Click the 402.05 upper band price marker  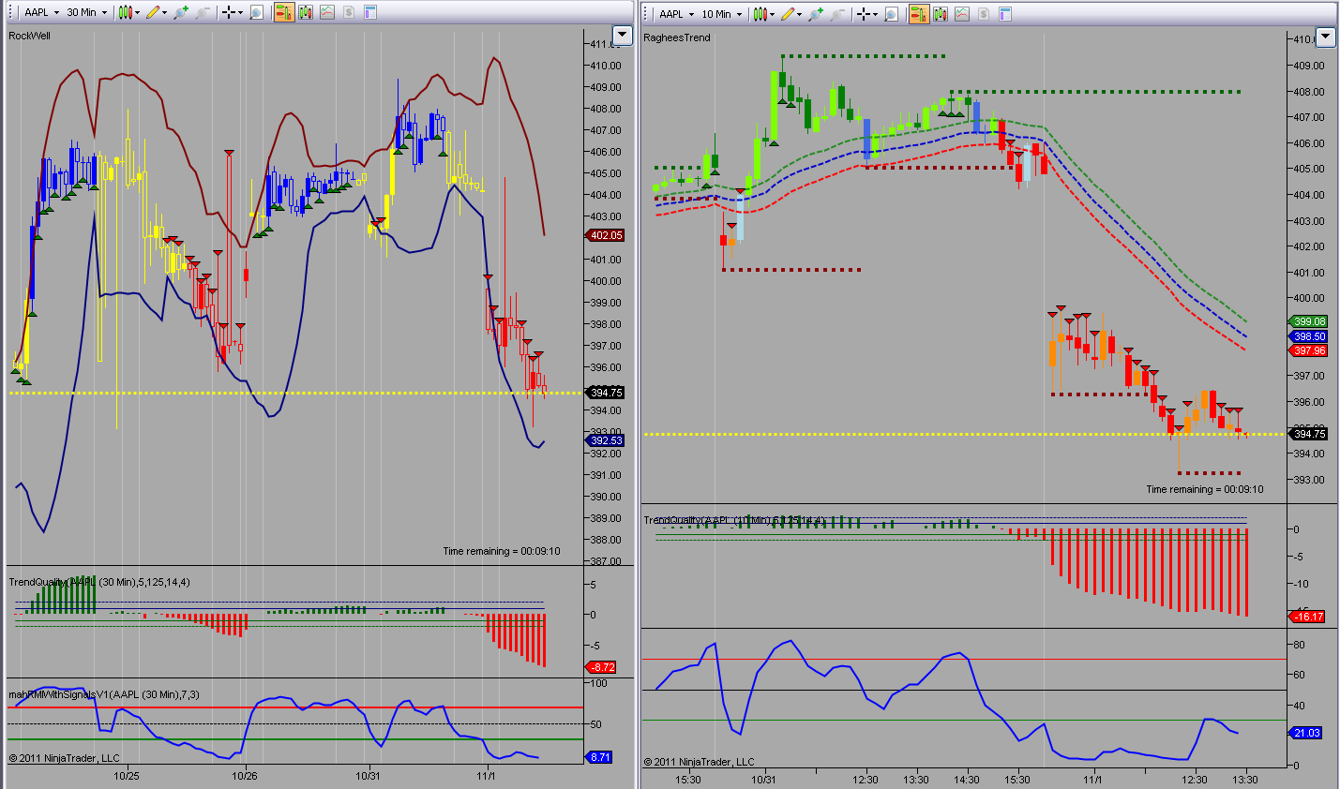(x=606, y=236)
